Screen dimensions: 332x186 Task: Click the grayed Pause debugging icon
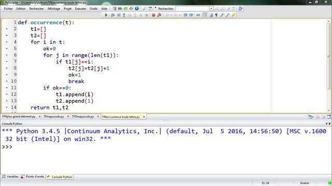[x=141, y=15]
